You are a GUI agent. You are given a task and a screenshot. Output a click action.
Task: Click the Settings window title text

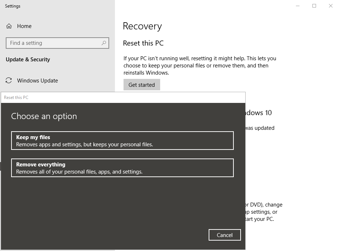13,6
